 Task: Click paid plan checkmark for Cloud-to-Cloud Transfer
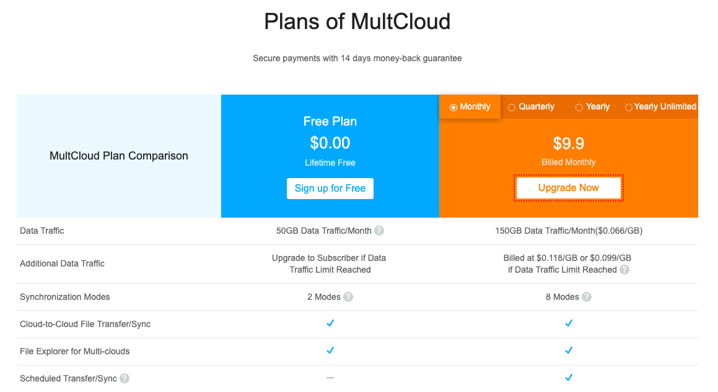point(569,323)
